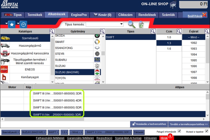210x140 pixels.
Task: Open the Regisztráció link
Action: [104, 138]
